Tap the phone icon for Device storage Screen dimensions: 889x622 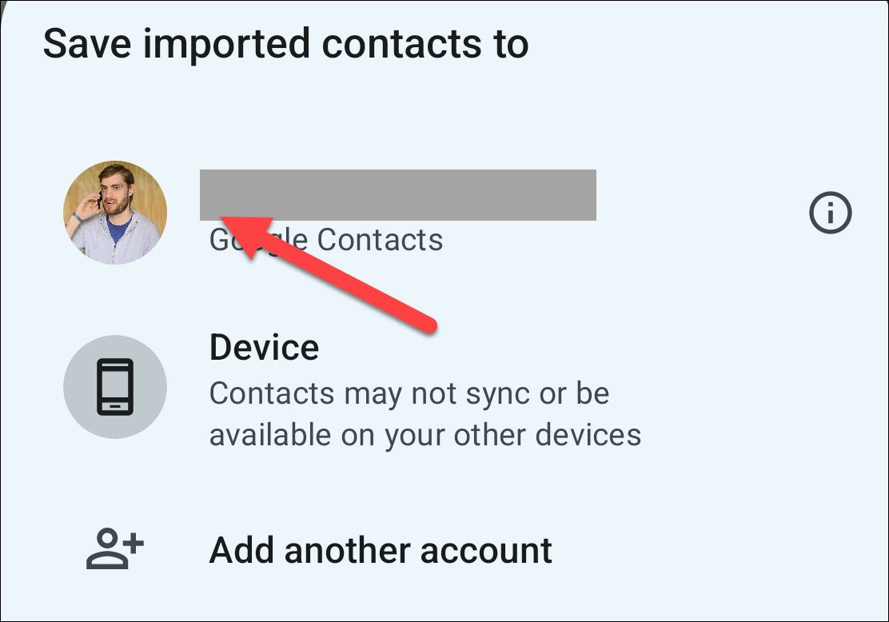tap(115, 387)
